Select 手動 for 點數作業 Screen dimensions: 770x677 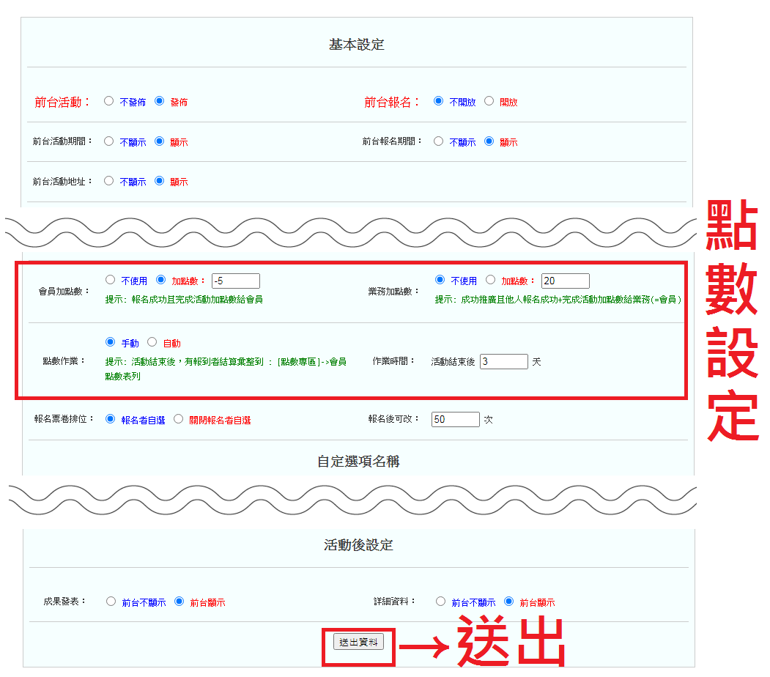[x=111, y=342]
